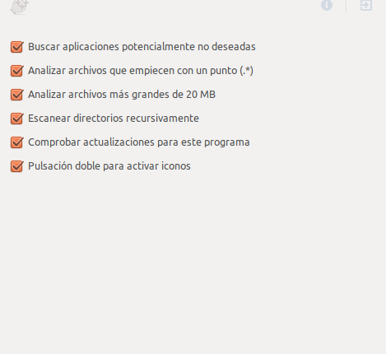Screen dimensions: 386x354
Task: Click the vertical separator beside exit icon
Action: (x=346, y=6)
